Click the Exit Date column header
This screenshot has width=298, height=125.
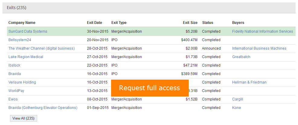tap(94, 23)
